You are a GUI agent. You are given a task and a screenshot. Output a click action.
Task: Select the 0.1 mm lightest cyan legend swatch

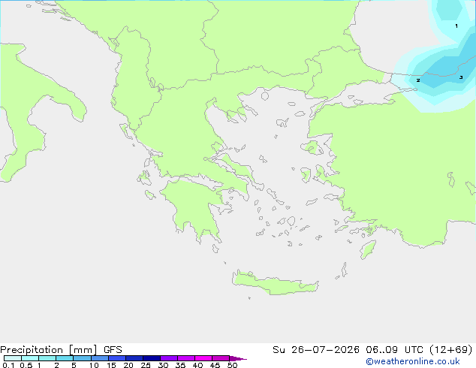click(13, 358)
